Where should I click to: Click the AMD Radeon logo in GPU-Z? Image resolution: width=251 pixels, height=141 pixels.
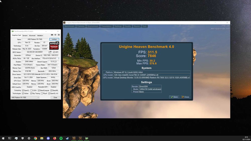click(54, 46)
